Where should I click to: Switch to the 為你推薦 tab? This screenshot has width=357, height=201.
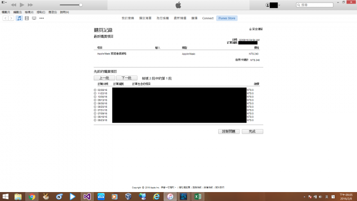[163, 18]
